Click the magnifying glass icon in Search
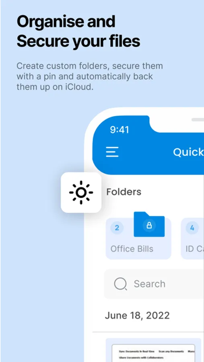 click(x=121, y=284)
